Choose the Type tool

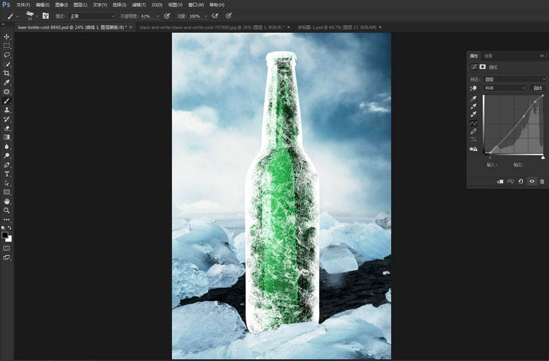coord(7,172)
